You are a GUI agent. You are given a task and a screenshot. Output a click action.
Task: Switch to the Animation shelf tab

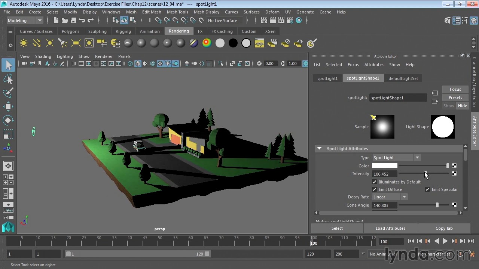coord(150,31)
